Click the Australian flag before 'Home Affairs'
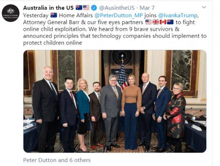The image size is (220, 166). pyautogui.click(x=54, y=15)
